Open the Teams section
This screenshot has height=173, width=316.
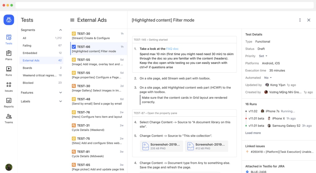coord(9,118)
